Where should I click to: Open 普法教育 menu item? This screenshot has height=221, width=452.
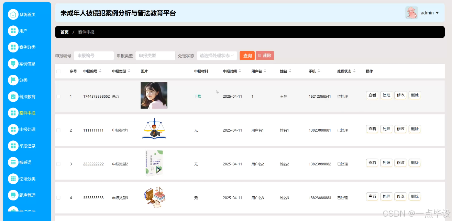click(x=27, y=97)
